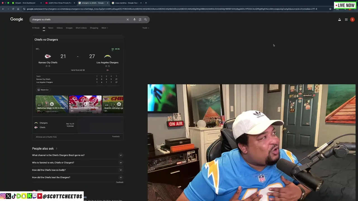Screen dimensions: 358x201
Task: Click the Q4 - 02:26 game clock
Action: coord(116,49)
